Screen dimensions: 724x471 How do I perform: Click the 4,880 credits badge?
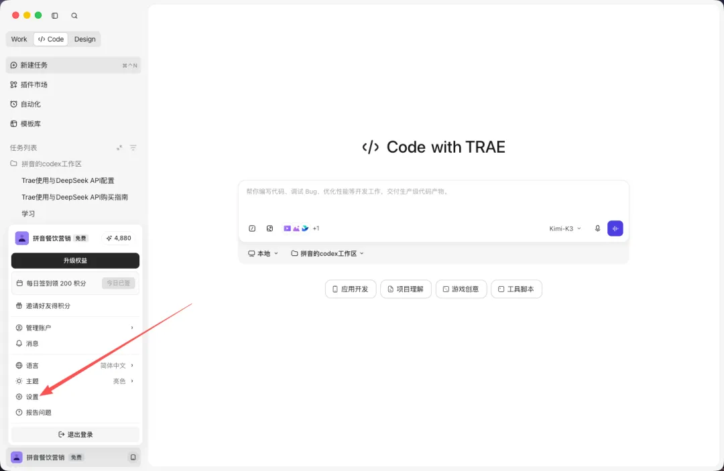[x=119, y=238]
